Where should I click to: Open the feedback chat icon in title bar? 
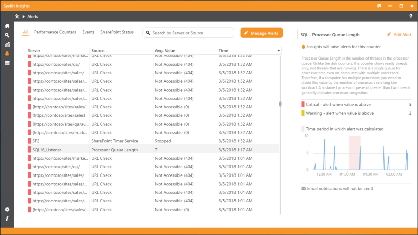click(x=379, y=6)
